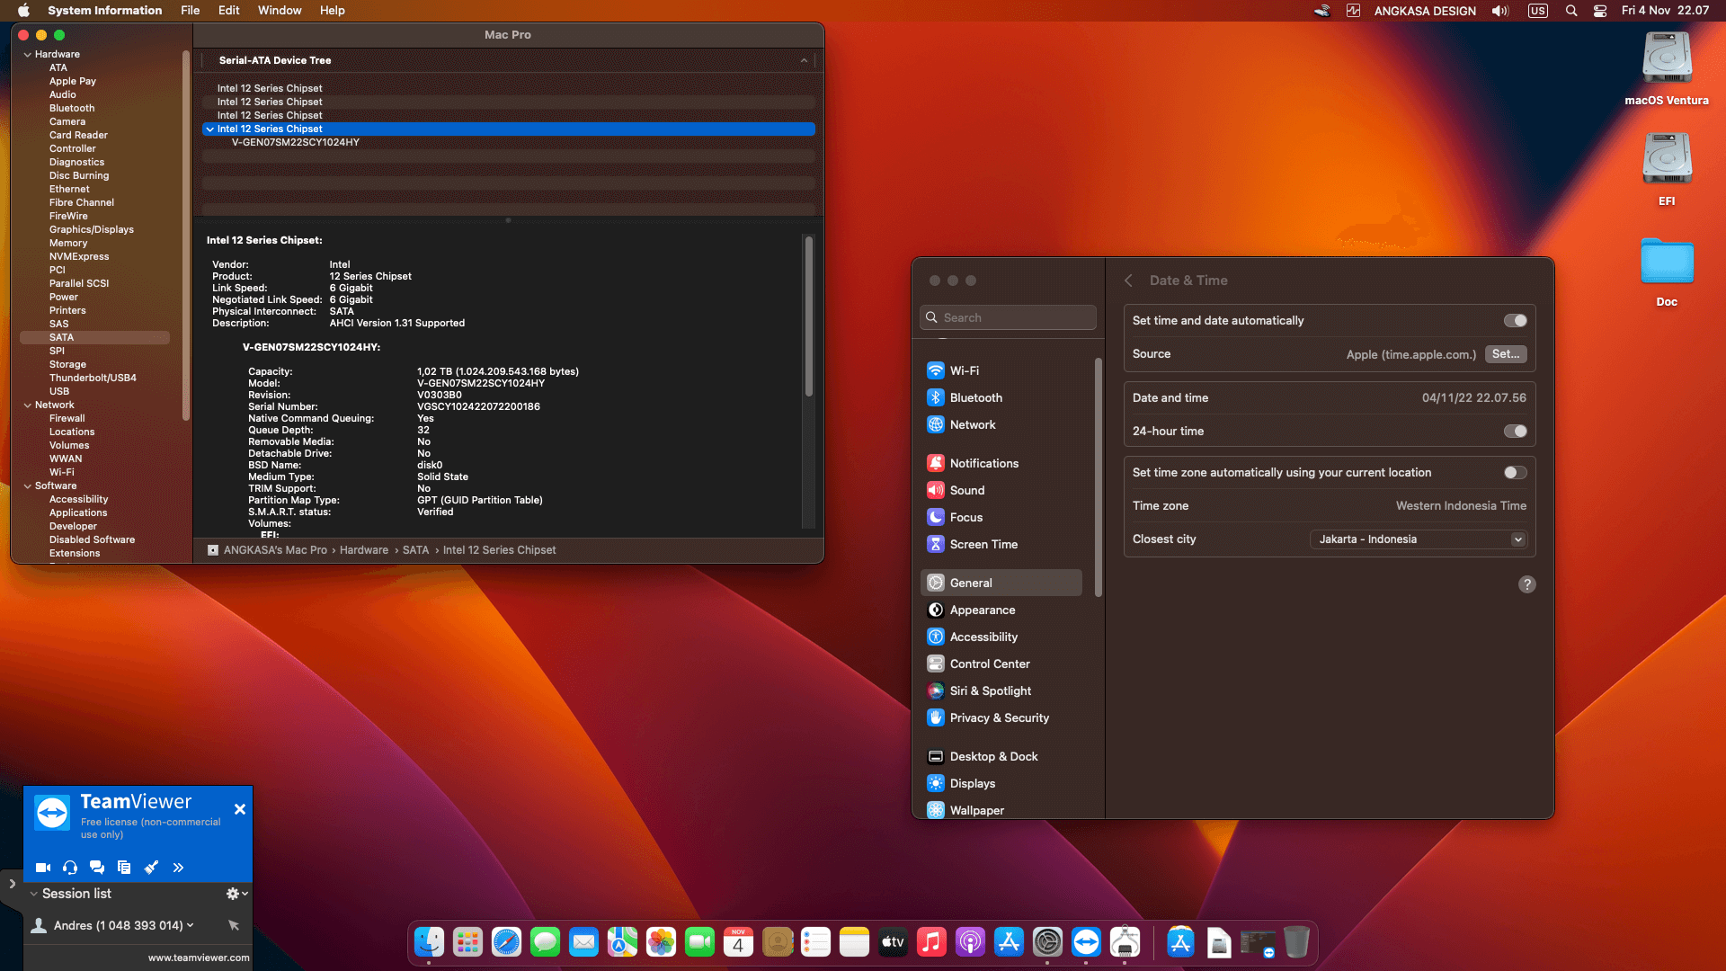
Task: Collapse Serial-ATA Device Tree header chevron
Action: (804, 60)
